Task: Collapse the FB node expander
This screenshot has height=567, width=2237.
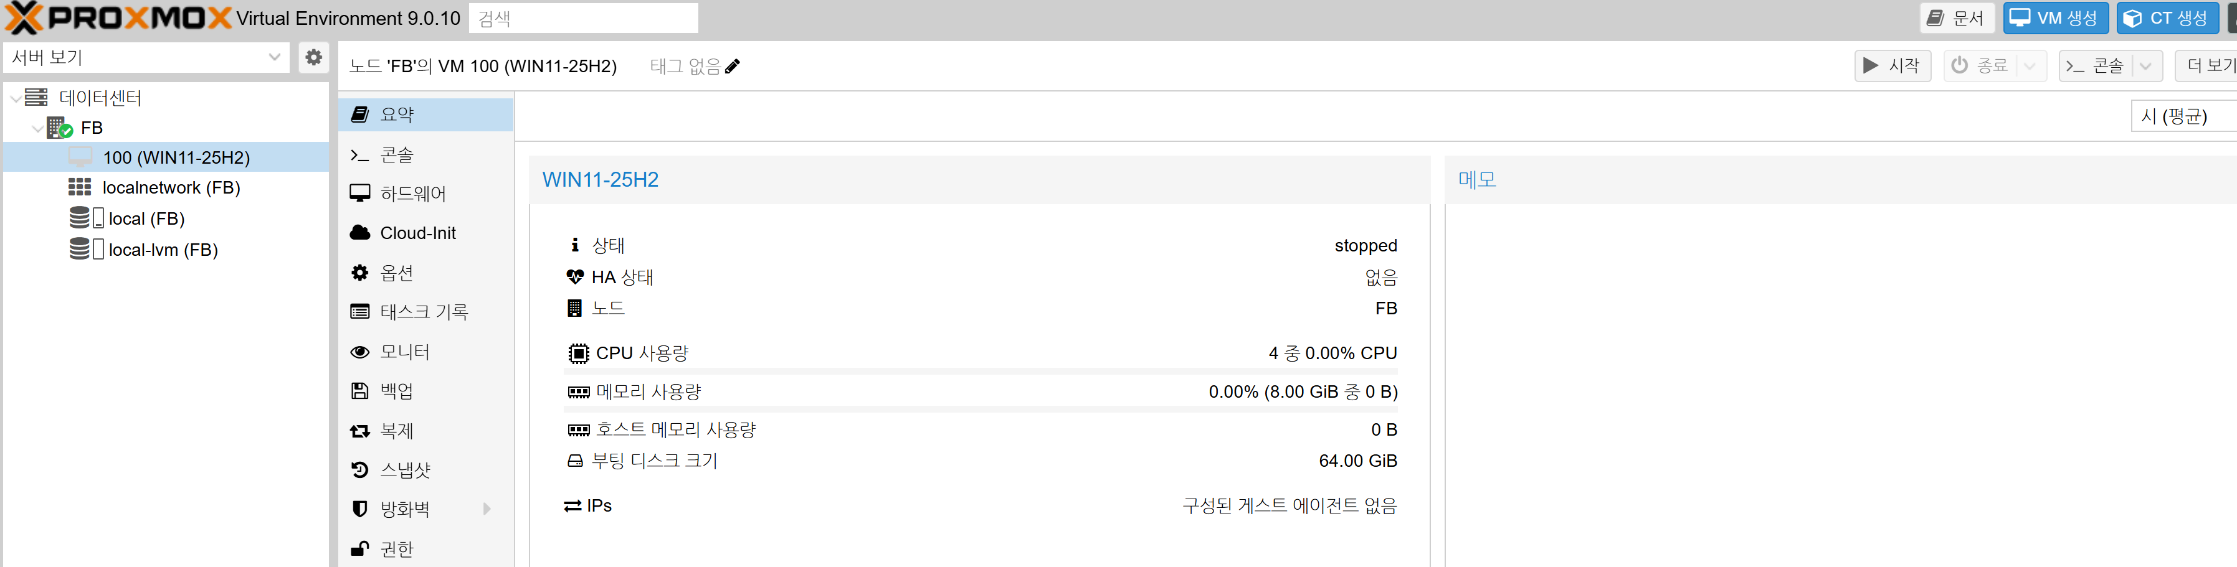Action: tap(37, 128)
